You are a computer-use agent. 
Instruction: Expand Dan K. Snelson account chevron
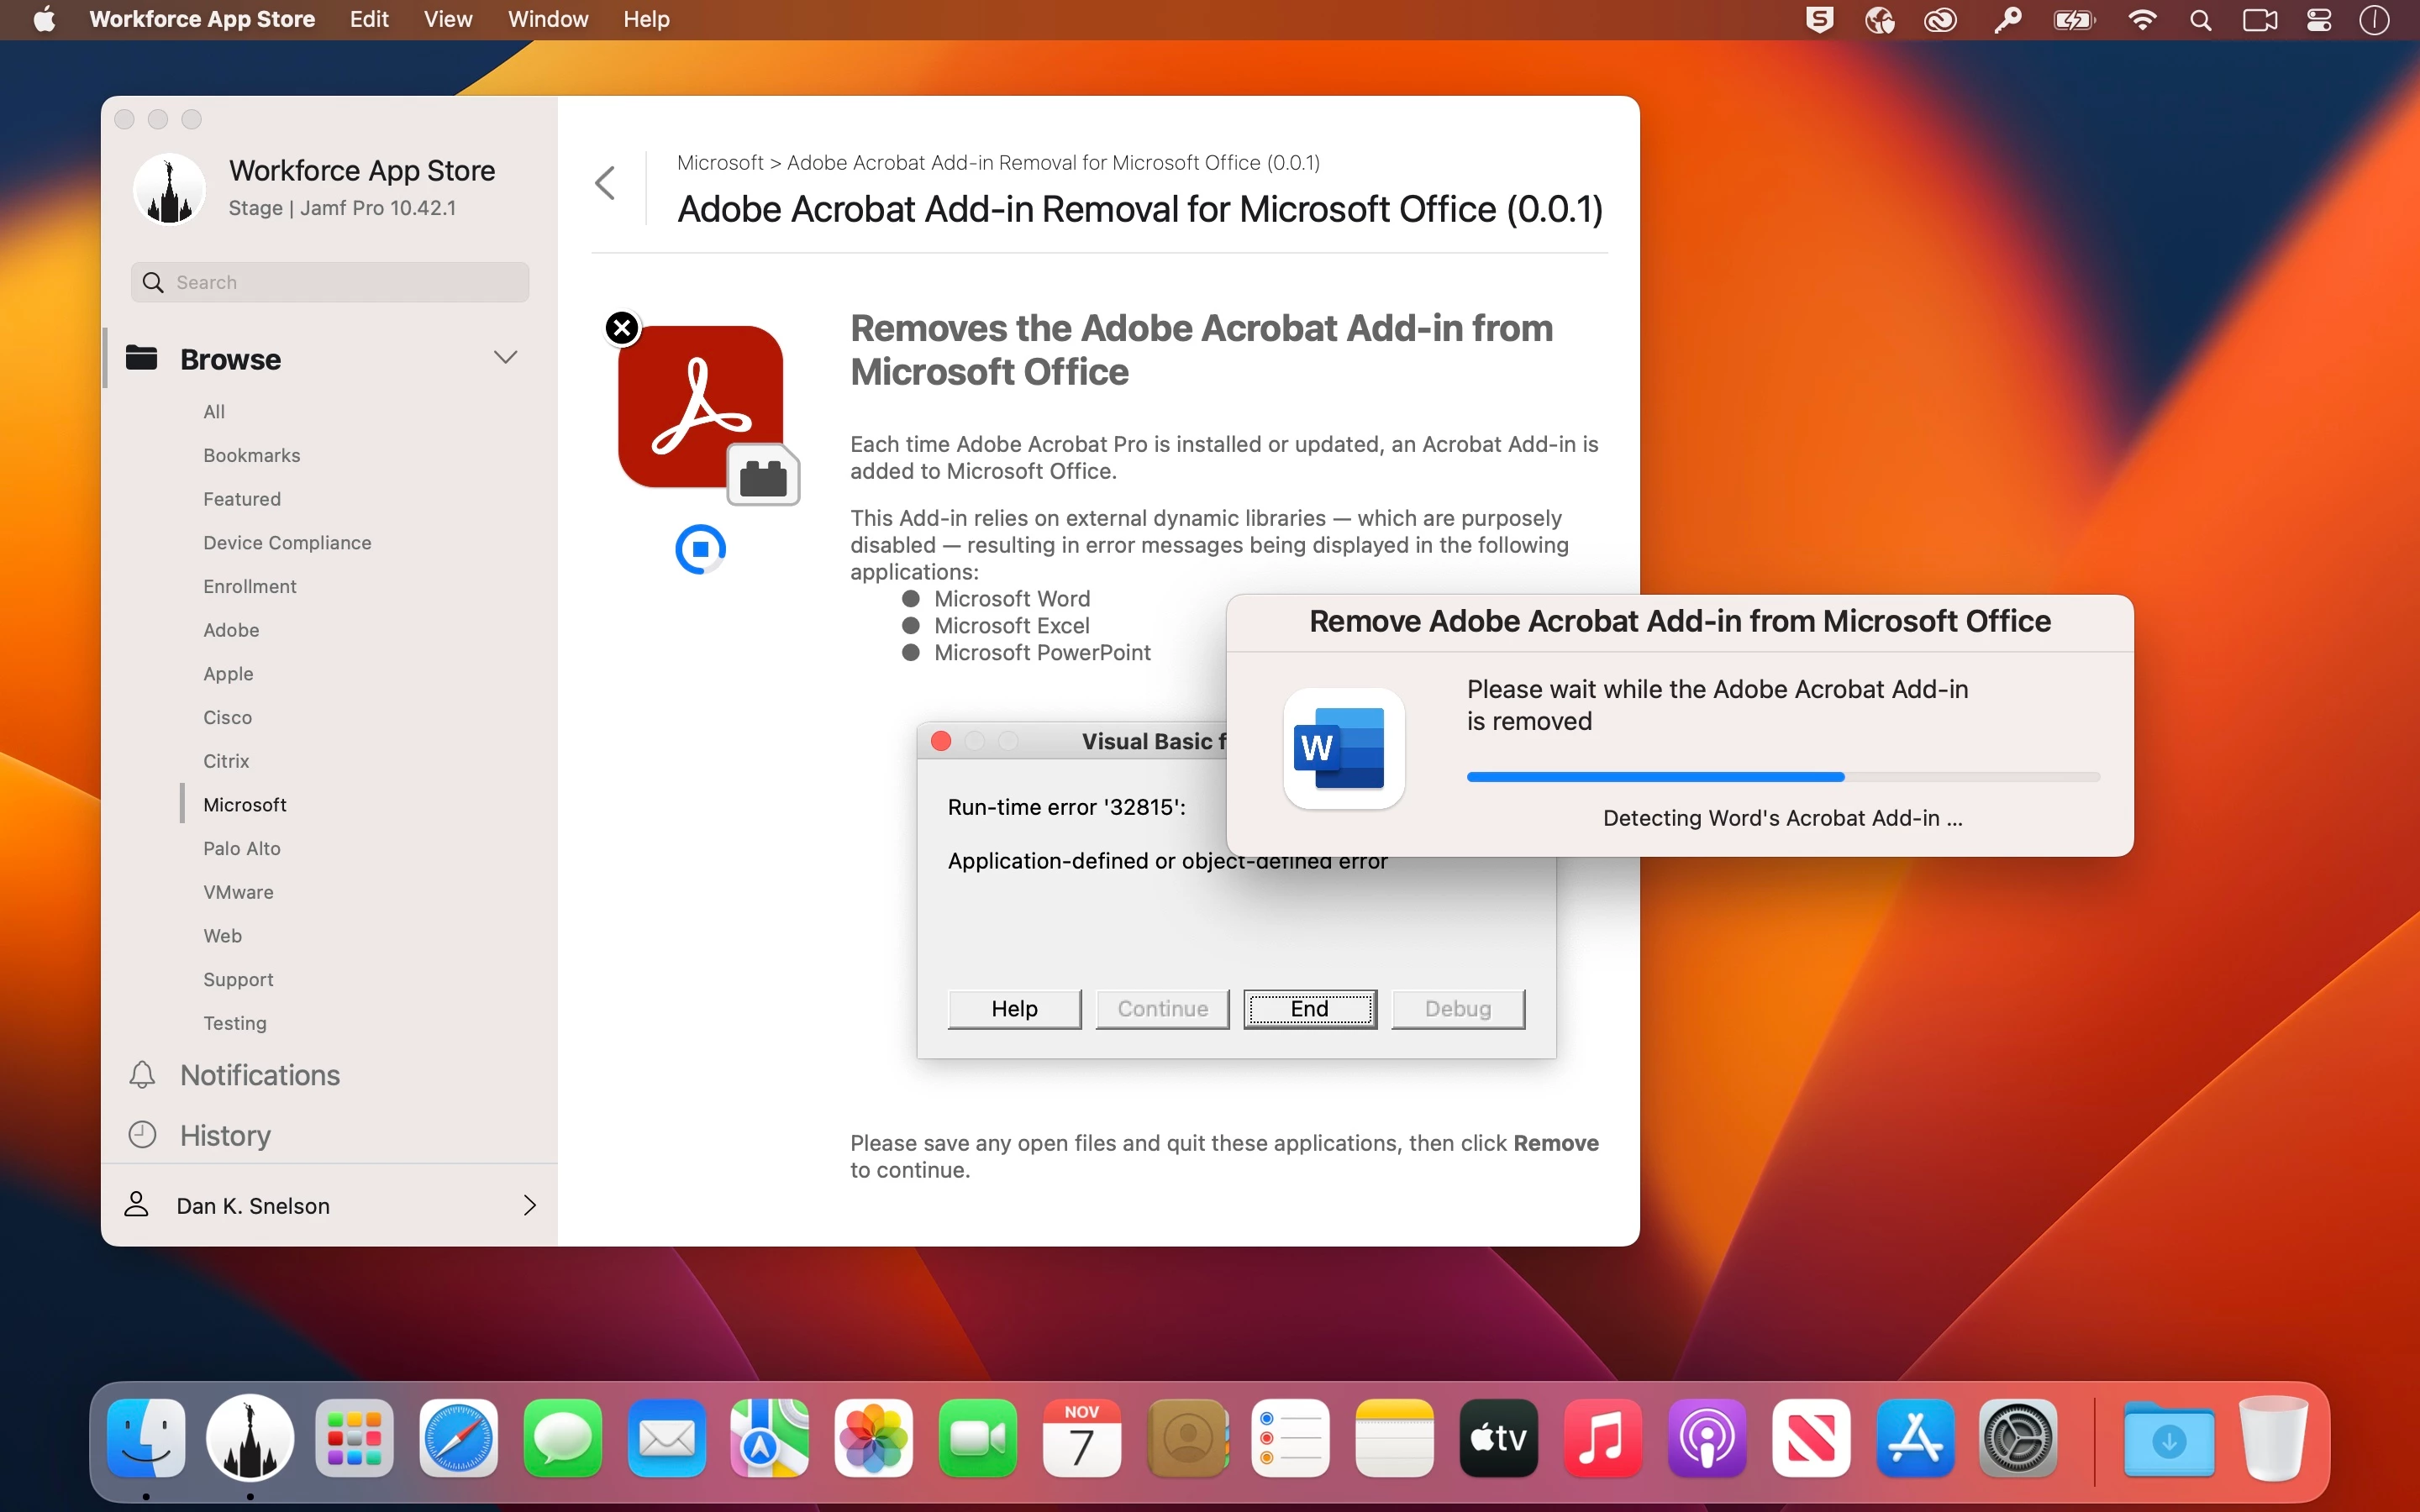coord(530,1205)
